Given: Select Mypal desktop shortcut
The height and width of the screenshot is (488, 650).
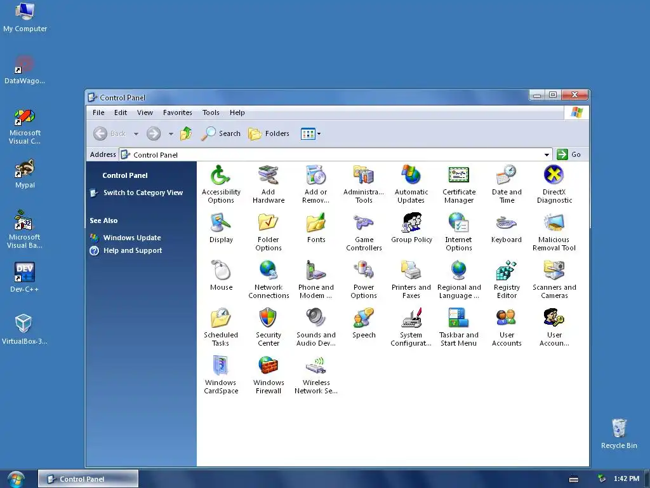Looking at the screenshot, I should [x=25, y=174].
